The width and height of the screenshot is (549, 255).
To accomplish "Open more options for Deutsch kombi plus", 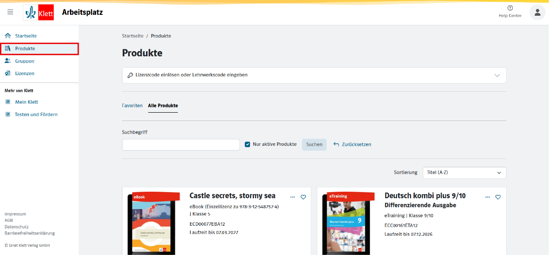I will point(487,197).
